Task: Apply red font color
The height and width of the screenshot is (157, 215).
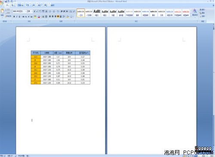Action: coord(39,17)
